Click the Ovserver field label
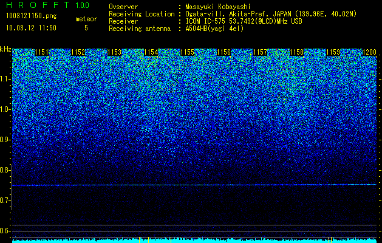 123,7
